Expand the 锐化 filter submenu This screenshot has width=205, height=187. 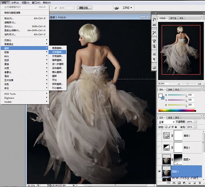click(x=25, y=56)
